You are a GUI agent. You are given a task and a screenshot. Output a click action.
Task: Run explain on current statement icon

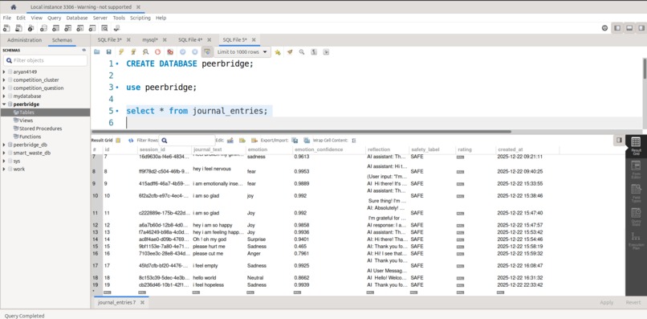click(x=145, y=52)
